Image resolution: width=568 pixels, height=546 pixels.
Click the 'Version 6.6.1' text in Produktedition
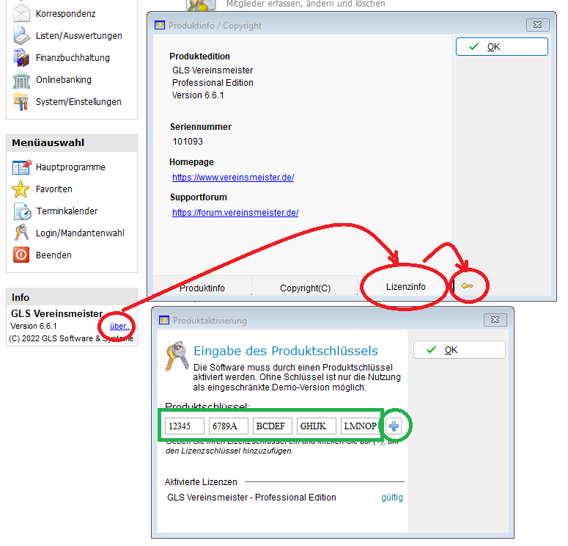(x=198, y=95)
